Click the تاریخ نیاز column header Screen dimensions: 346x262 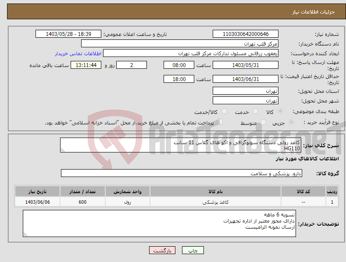coord(37,191)
